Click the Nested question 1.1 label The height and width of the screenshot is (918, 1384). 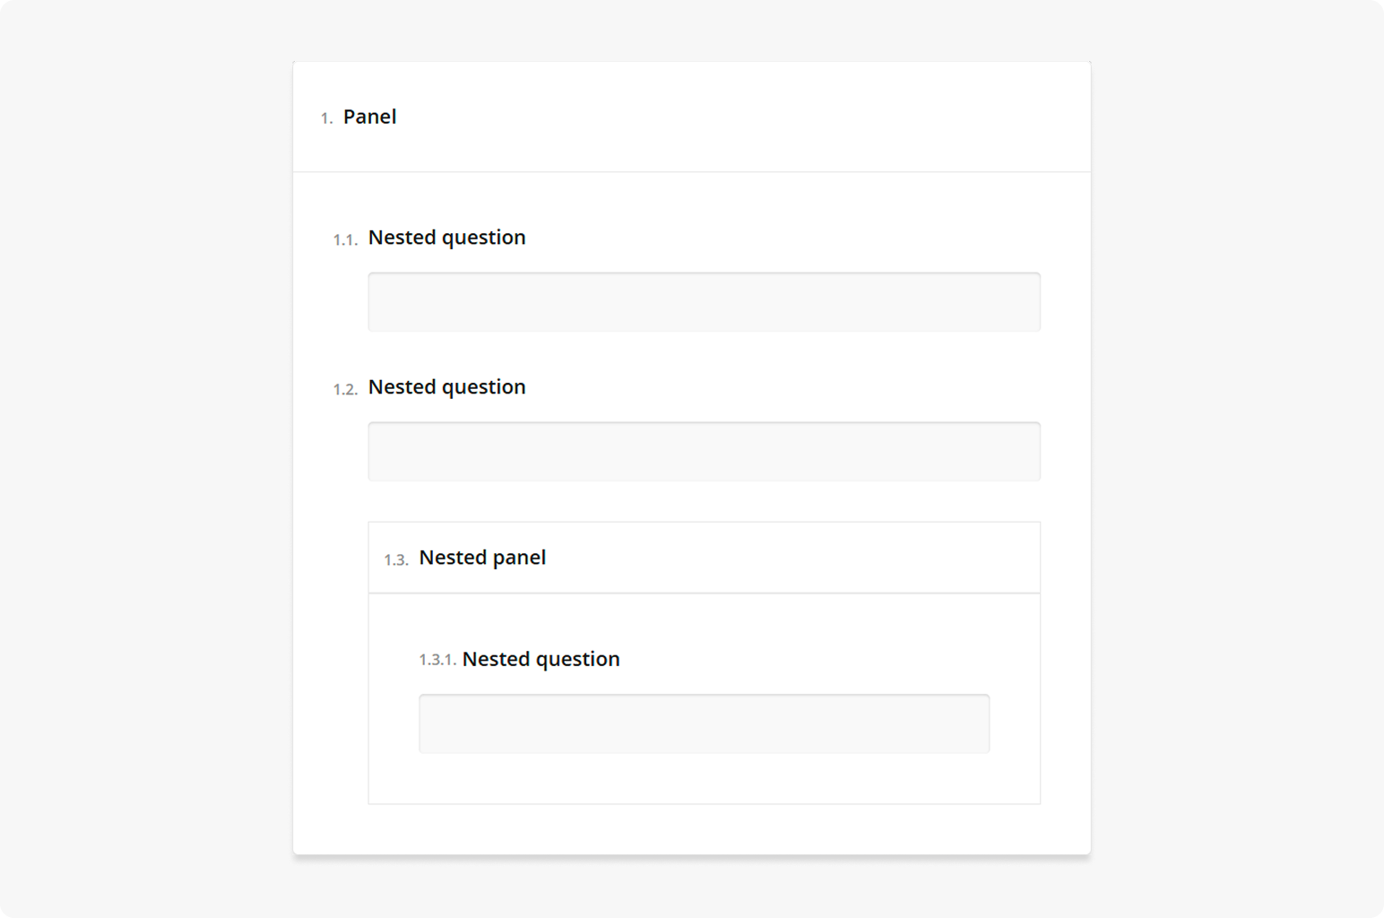[x=446, y=237]
